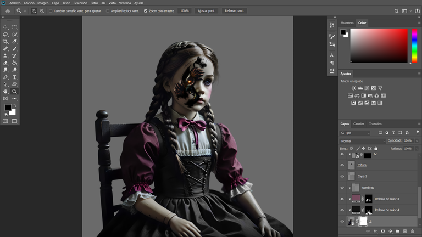The width and height of the screenshot is (422, 237).
Task: Switch to the Canales tab
Action: 359,124
